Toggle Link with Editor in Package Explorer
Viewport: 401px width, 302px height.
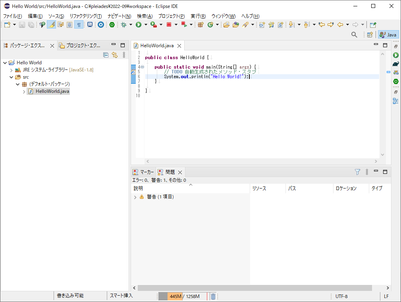pos(115,55)
